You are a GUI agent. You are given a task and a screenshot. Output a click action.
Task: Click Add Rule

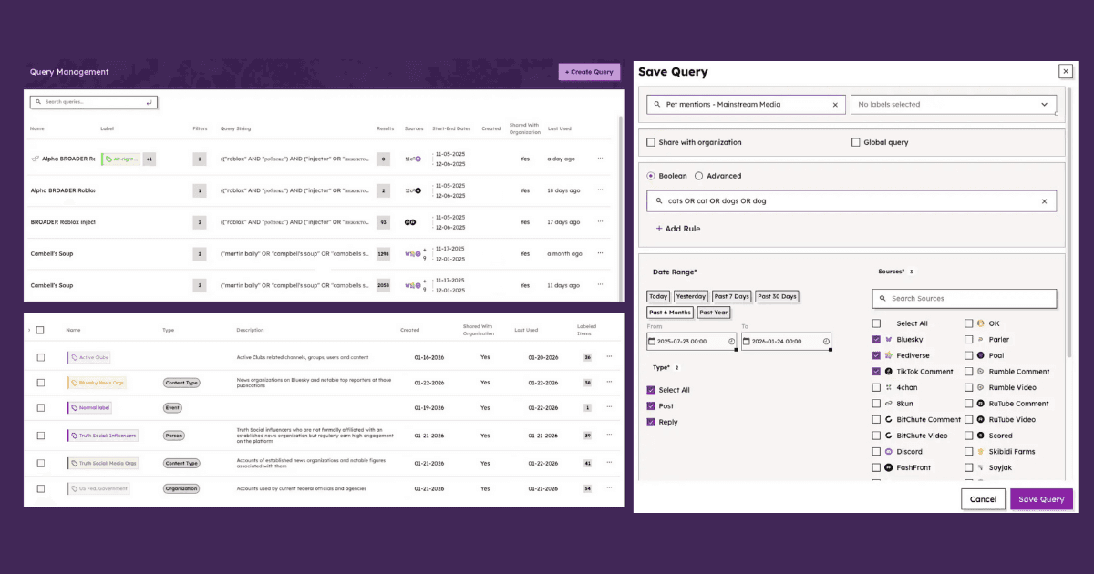(678, 229)
